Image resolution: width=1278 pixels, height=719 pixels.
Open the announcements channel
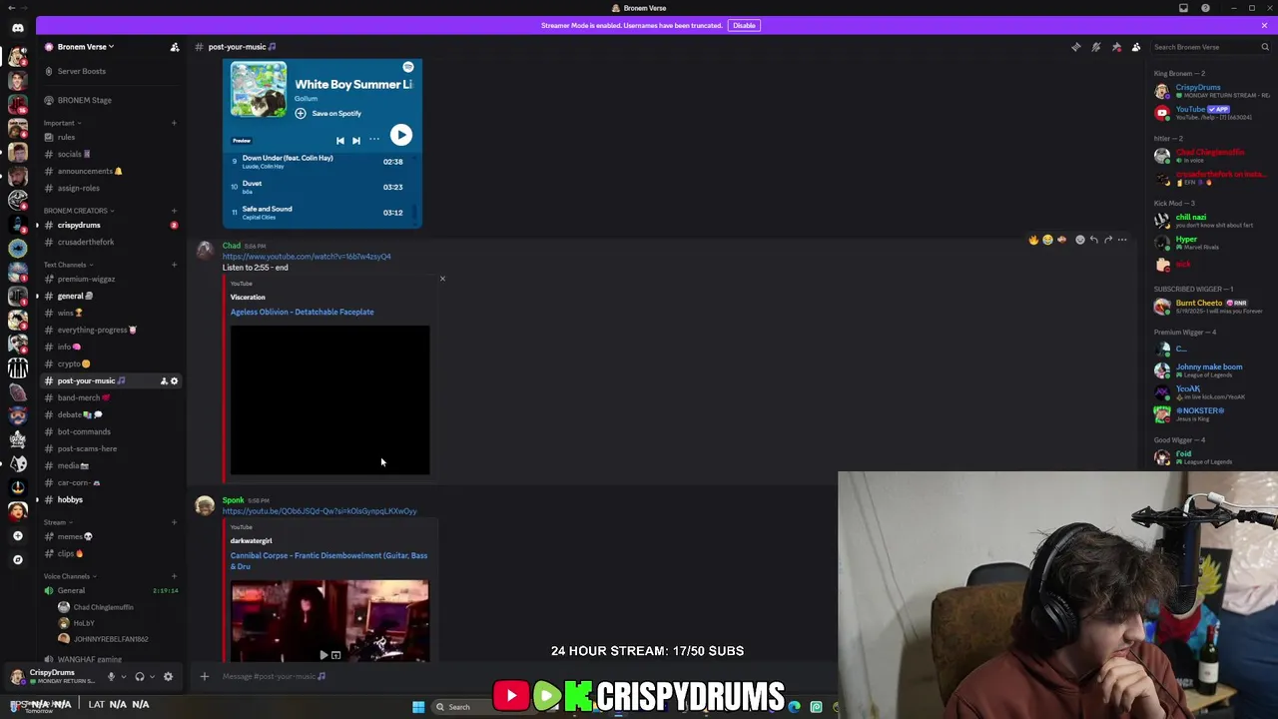[110, 171]
